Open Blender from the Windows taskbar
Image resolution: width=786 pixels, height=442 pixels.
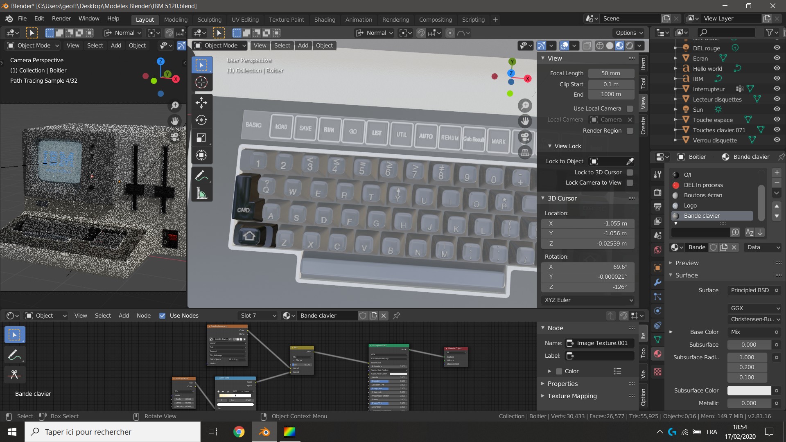pos(264,432)
